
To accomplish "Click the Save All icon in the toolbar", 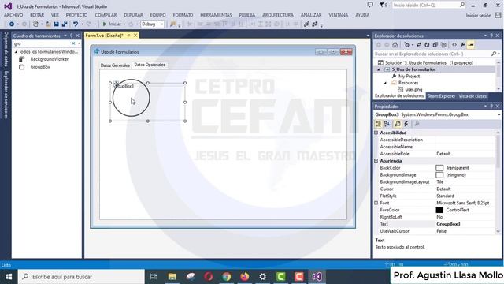I will click(65, 24).
